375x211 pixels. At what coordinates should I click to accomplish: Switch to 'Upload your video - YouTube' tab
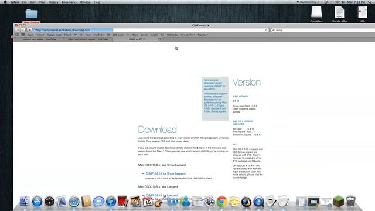click(39, 39)
